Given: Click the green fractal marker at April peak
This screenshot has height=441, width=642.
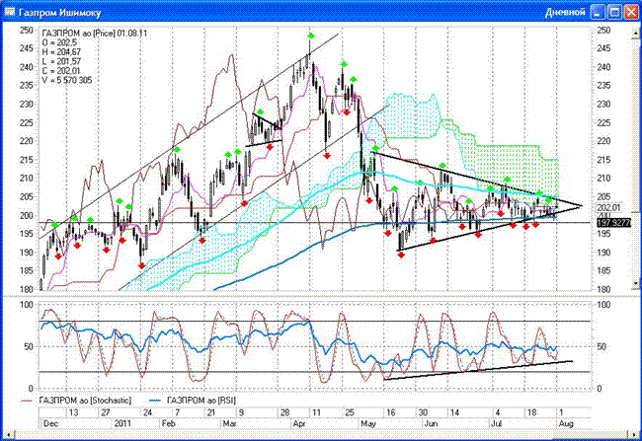Looking at the screenshot, I should pyautogui.click(x=311, y=36).
